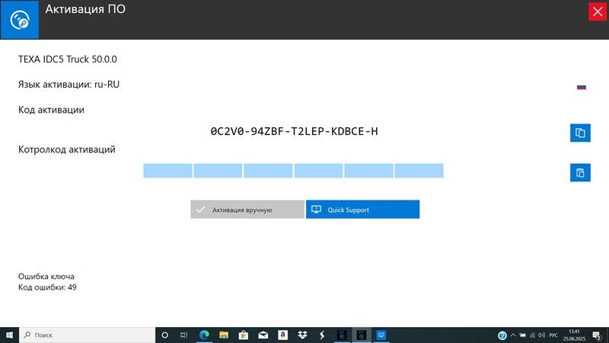Focus the first control code input box
This screenshot has width=609, height=343.
167,171
